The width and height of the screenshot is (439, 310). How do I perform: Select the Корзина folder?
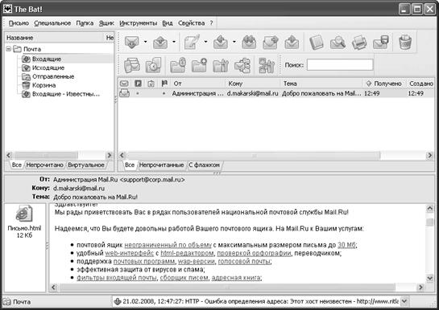[x=44, y=85]
